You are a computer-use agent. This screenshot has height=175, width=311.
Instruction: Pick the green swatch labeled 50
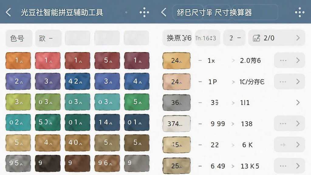pyautogui.click(x=48, y=122)
